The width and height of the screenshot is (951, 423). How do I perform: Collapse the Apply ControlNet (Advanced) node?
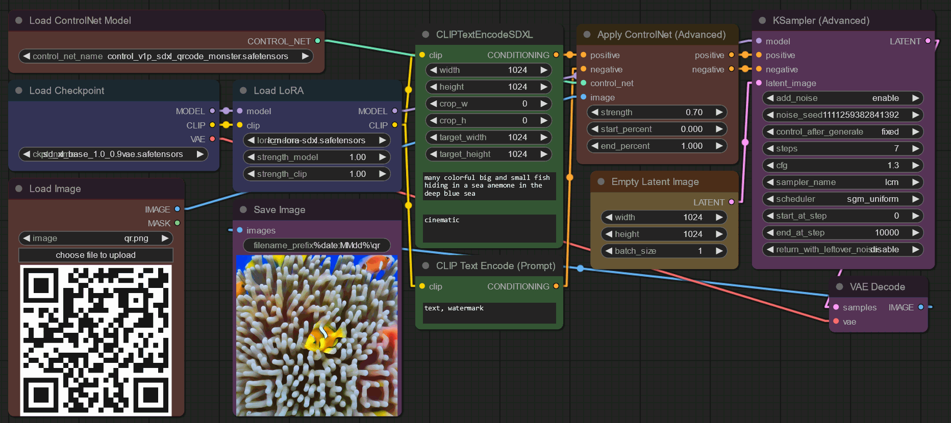tap(587, 34)
